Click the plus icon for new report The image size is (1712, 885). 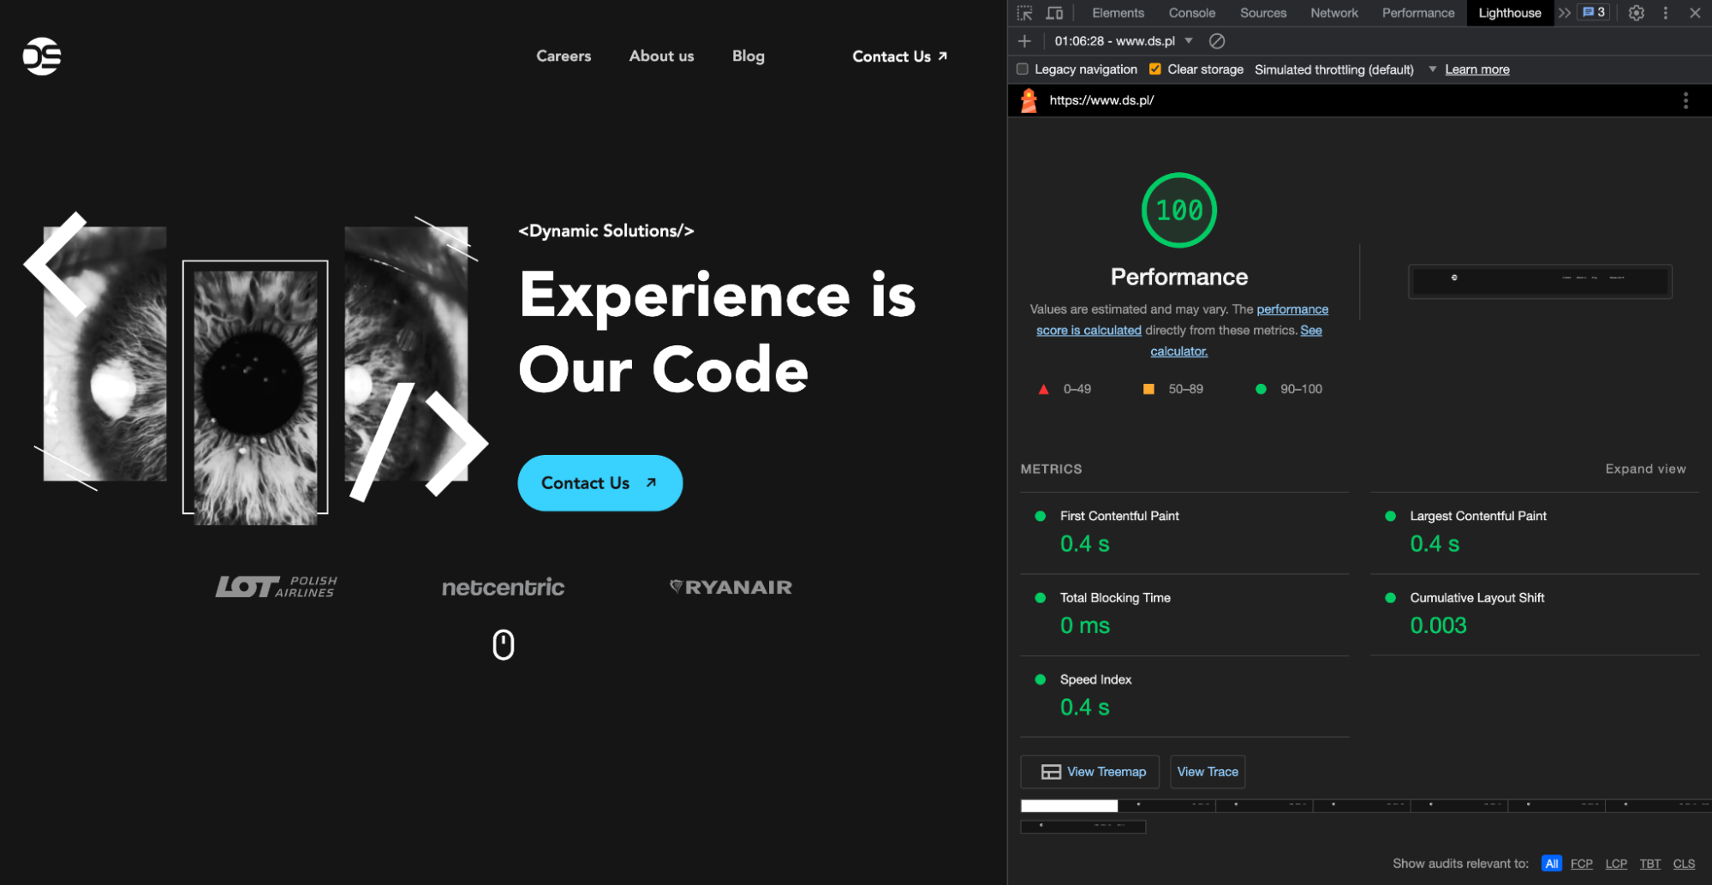(x=1024, y=41)
